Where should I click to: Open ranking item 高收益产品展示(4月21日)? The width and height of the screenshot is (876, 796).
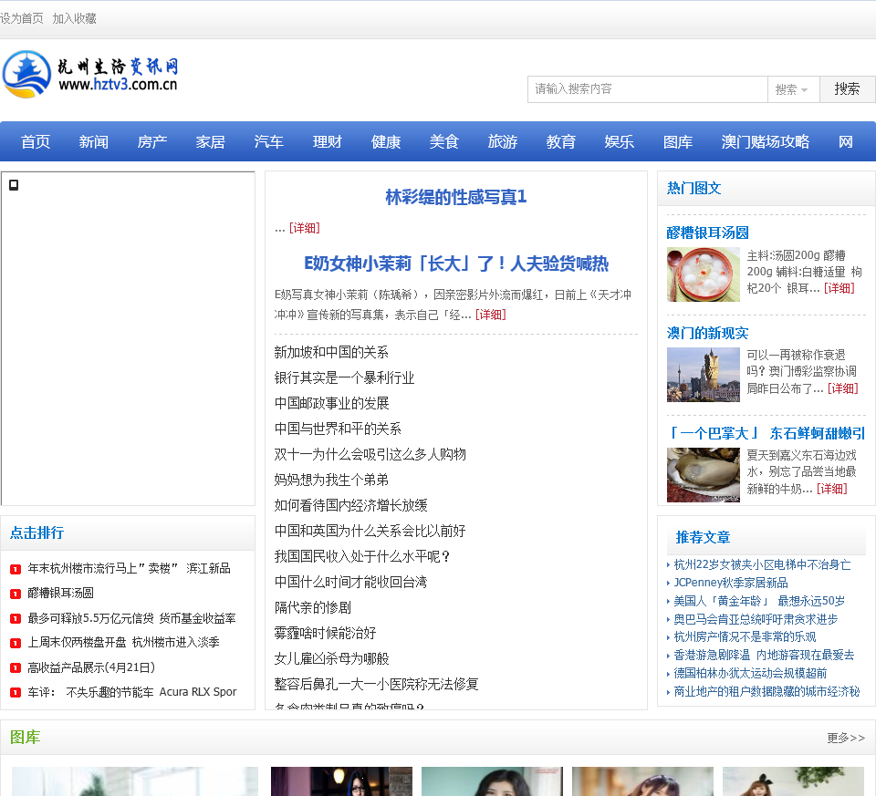click(91, 667)
